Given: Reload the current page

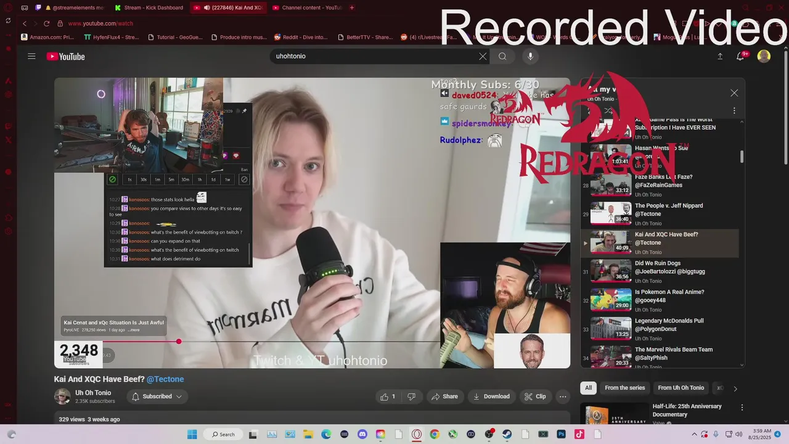Looking at the screenshot, I should pyautogui.click(x=46, y=23).
